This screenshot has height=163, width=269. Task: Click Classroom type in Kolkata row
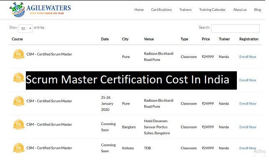tap(189, 148)
